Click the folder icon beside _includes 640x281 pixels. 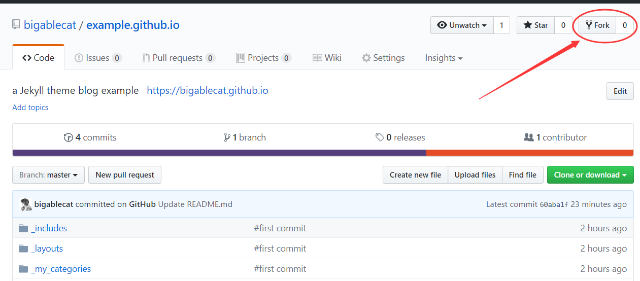pos(23,228)
